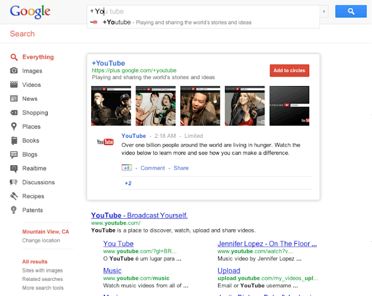Open the first video thumbnail with two men
Viewport: 372px width, 296px height.
pyautogui.click(x=111, y=106)
